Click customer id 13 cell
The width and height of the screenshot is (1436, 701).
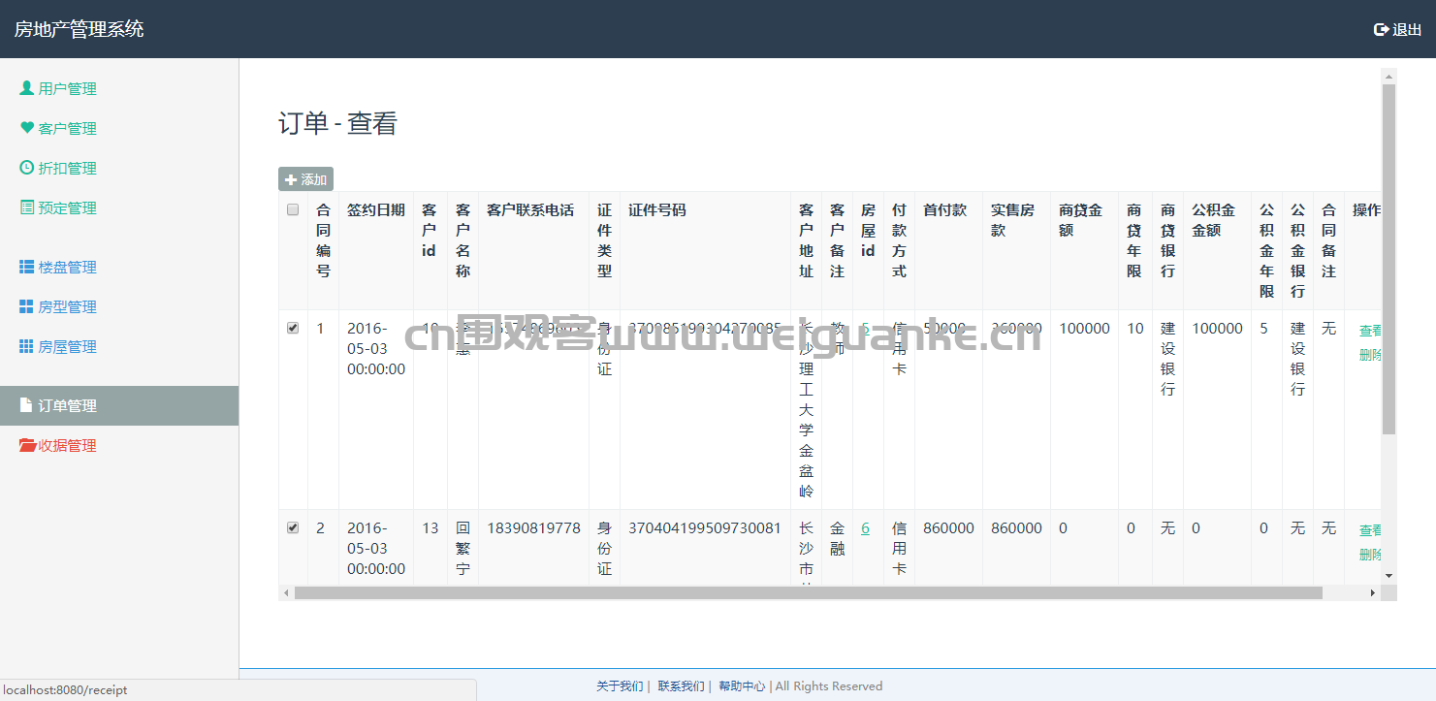[x=431, y=528]
